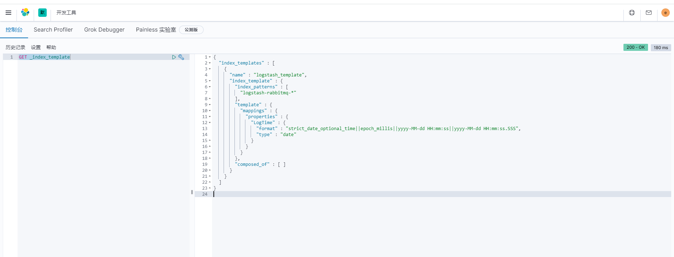The width and height of the screenshot is (674, 257).
Task: Open the green space avatar icon
Action: click(42, 13)
